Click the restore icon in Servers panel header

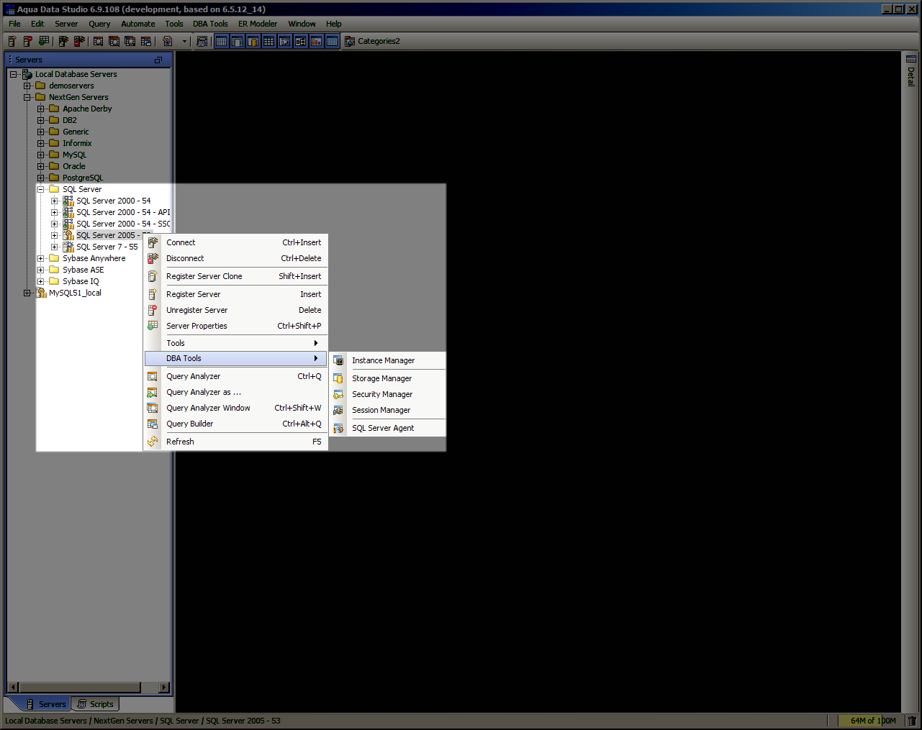coord(158,60)
